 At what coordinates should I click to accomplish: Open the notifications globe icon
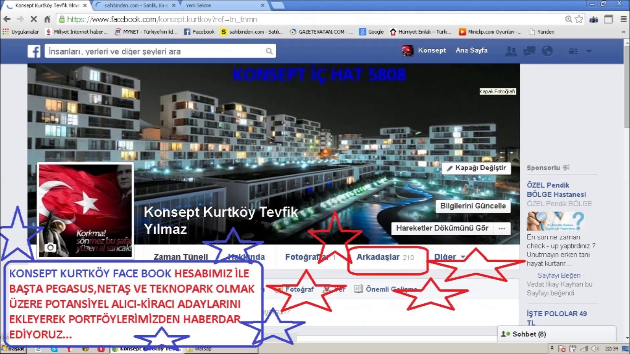click(547, 51)
